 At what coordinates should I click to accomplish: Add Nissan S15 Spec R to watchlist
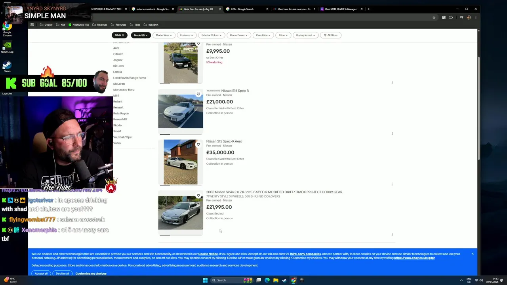(198, 94)
